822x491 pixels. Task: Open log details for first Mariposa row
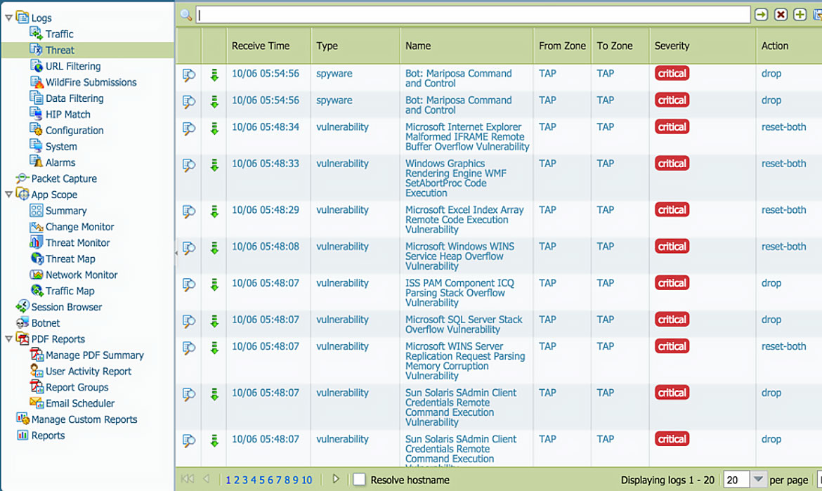[188, 75]
